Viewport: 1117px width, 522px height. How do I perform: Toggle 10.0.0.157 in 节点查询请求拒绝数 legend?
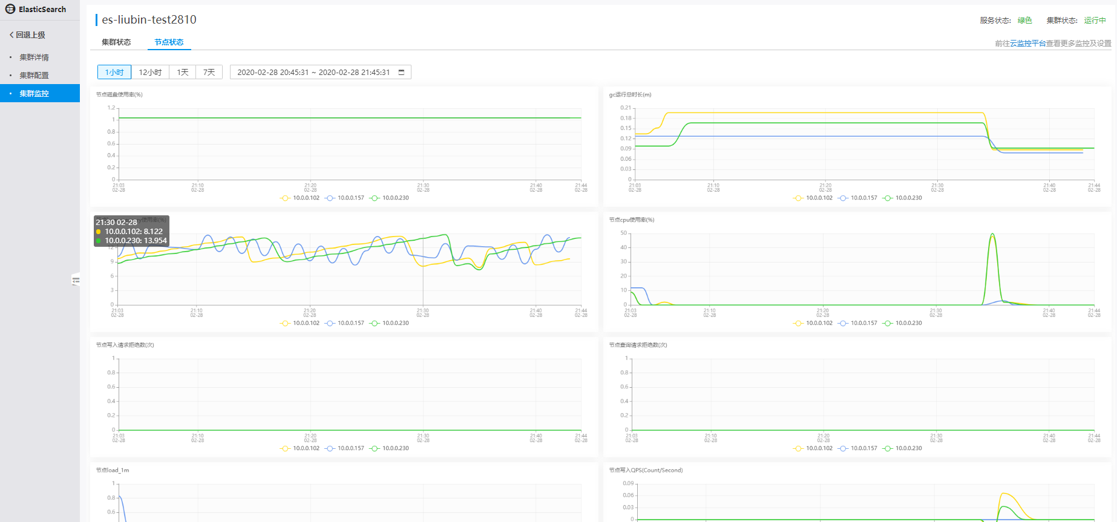point(858,448)
